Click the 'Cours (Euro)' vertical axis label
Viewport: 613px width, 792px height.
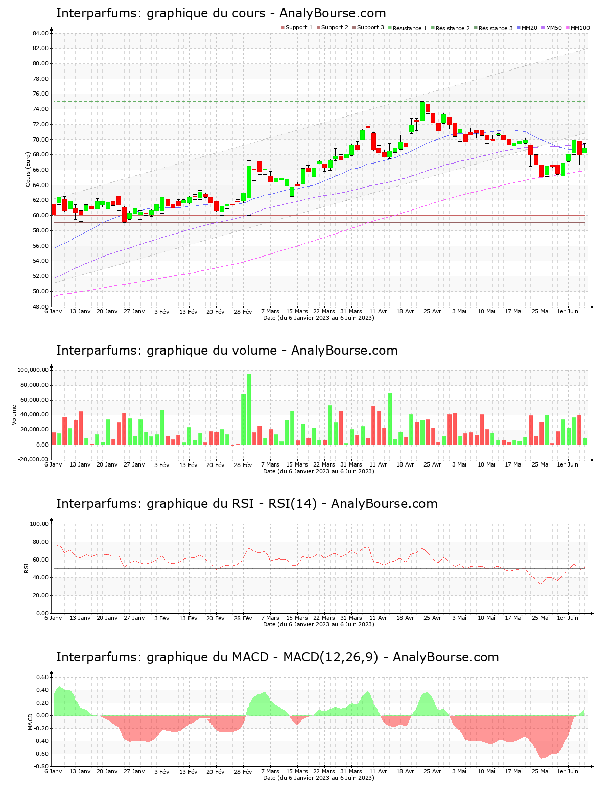(x=28, y=170)
